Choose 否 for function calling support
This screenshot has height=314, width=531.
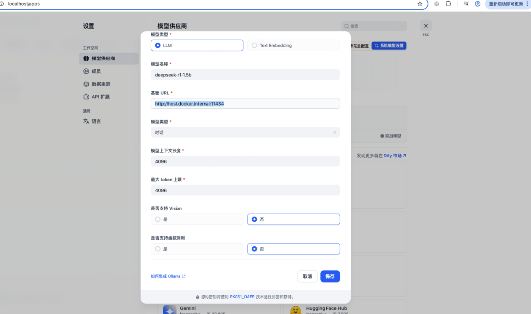click(294, 249)
